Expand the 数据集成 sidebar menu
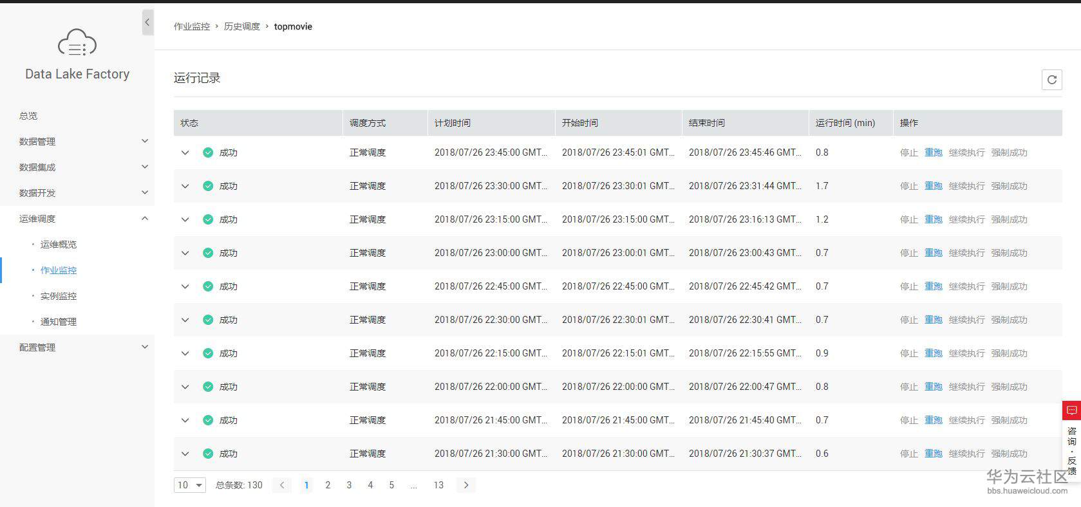The width and height of the screenshot is (1081, 507). click(77, 167)
